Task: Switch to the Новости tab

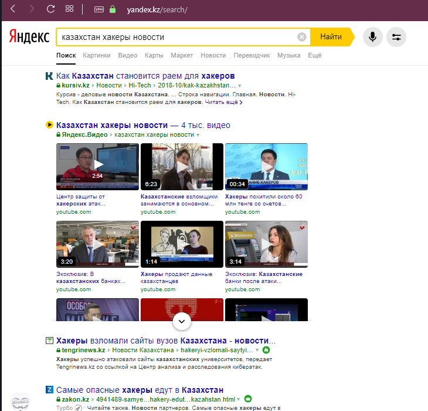Action: click(x=213, y=55)
